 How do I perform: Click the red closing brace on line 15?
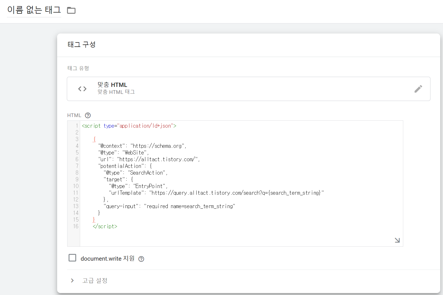(94, 220)
